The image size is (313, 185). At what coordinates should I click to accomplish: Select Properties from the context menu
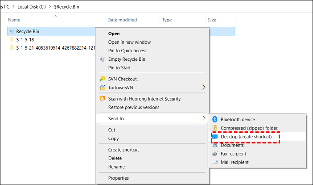coord(118,178)
